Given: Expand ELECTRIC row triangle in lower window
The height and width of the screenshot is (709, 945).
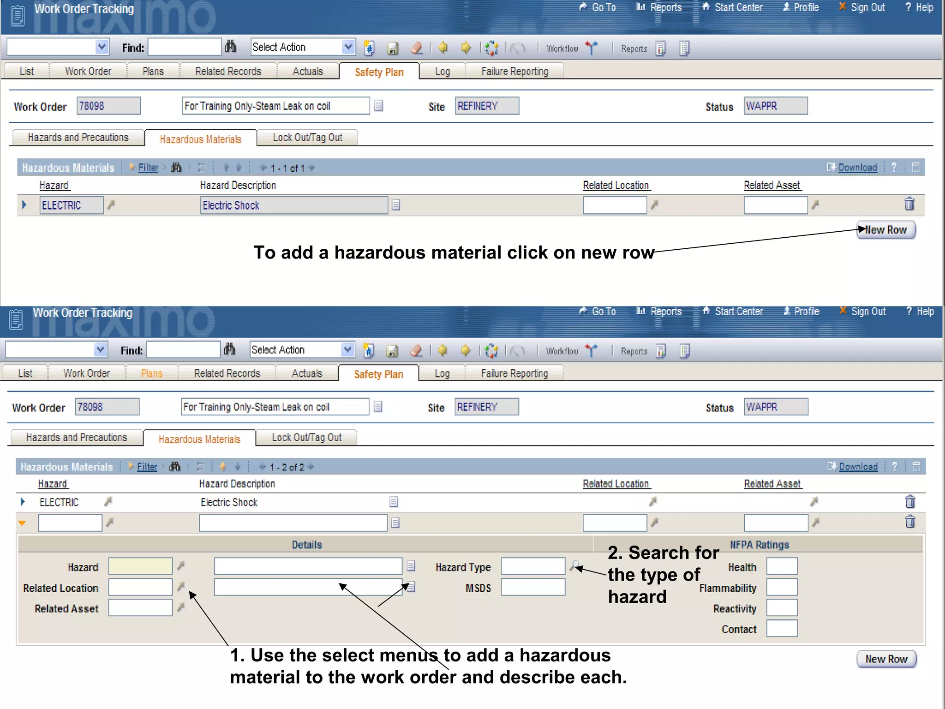Looking at the screenshot, I should click(x=23, y=502).
